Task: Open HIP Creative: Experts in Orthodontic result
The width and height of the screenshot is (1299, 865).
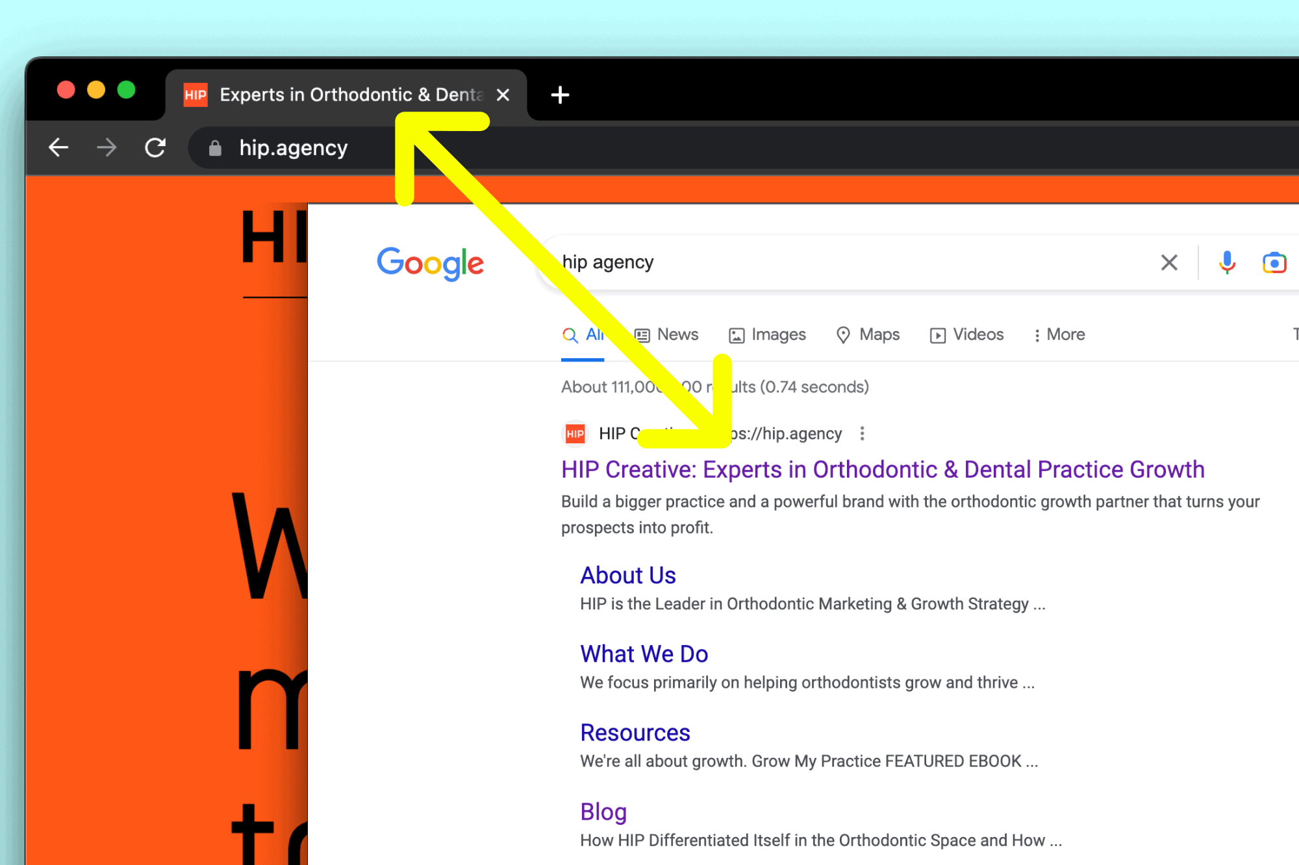Action: point(883,469)
